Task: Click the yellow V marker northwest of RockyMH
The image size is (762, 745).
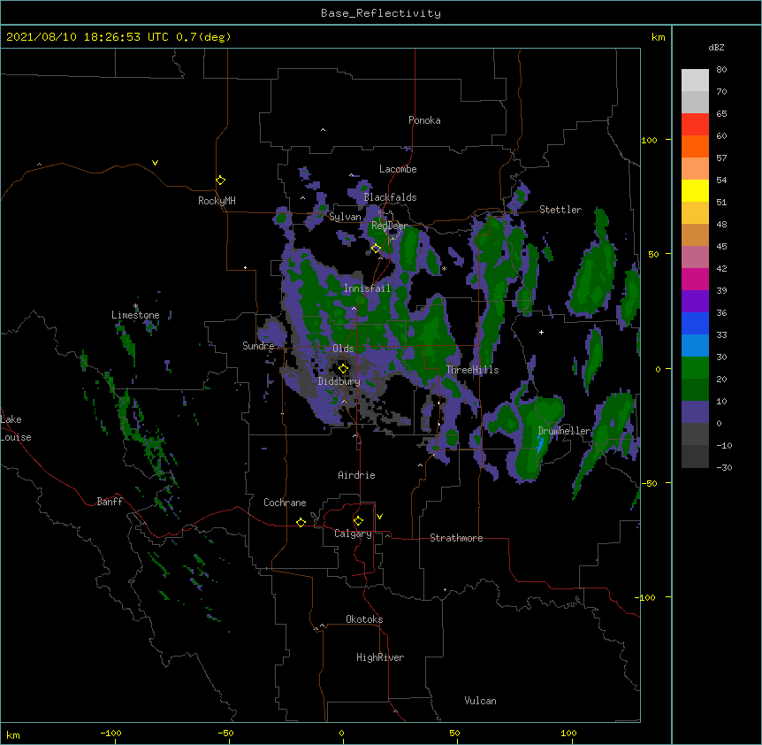Action: (x=155, y=163)
